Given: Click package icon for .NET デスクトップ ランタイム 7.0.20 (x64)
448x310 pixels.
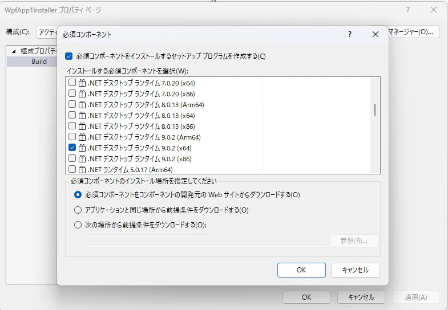Looking at the screenshot, I should pyautogui.click(x=82, y=83).
